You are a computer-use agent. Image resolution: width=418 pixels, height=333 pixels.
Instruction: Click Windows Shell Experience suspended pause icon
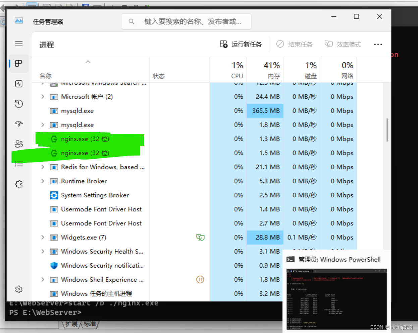tap(200, 279)
